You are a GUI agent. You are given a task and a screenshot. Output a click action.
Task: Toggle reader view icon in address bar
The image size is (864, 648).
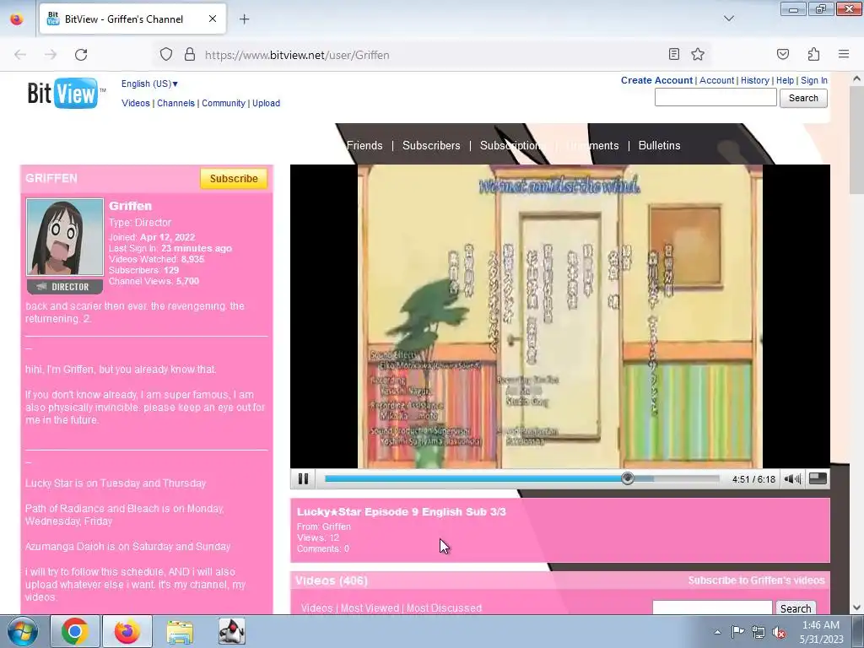pos(674,54)
